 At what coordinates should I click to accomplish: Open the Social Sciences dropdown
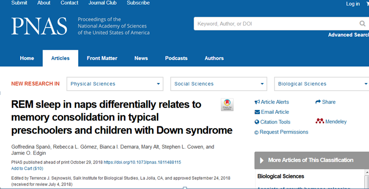pos(219,84)
